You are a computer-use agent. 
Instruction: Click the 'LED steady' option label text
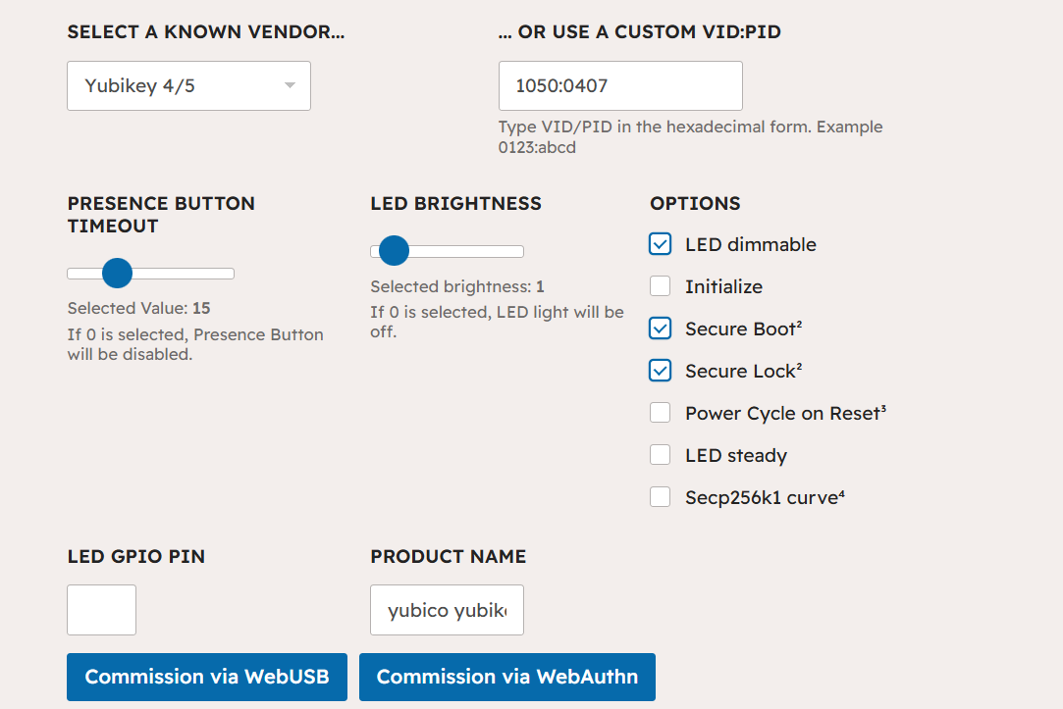click(736, 456)
